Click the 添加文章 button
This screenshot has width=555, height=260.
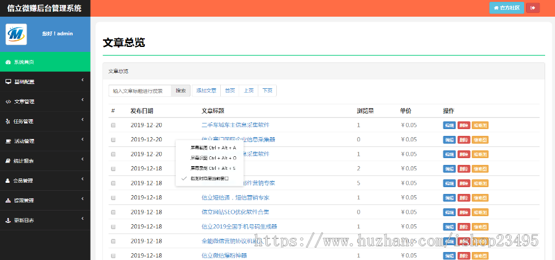coord(207,90)
